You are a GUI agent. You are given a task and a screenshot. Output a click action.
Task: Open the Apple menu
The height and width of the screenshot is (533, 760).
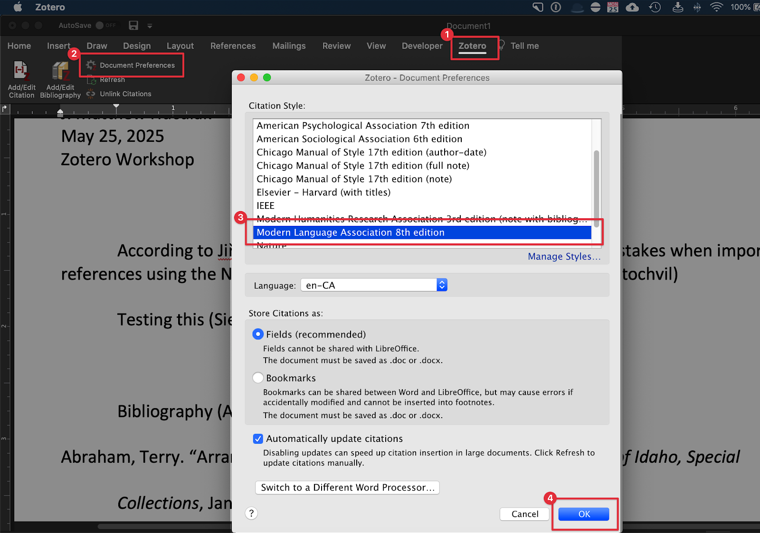click(18, 7)
